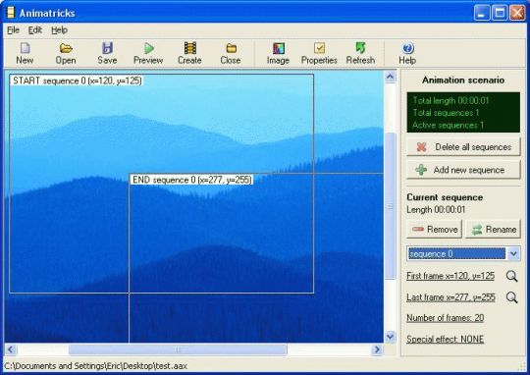Zoom to first frame with the magnifier icon
The width and height of the screenshot is (530, 375).
pyautogui.click(x=512, y=276)
